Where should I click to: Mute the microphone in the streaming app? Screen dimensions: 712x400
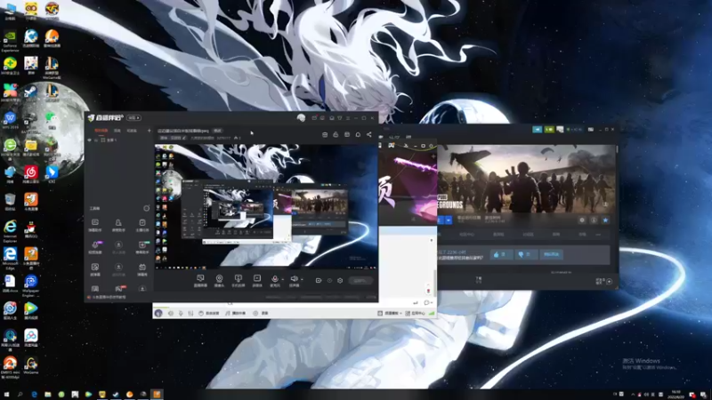(x=274, y=279)
